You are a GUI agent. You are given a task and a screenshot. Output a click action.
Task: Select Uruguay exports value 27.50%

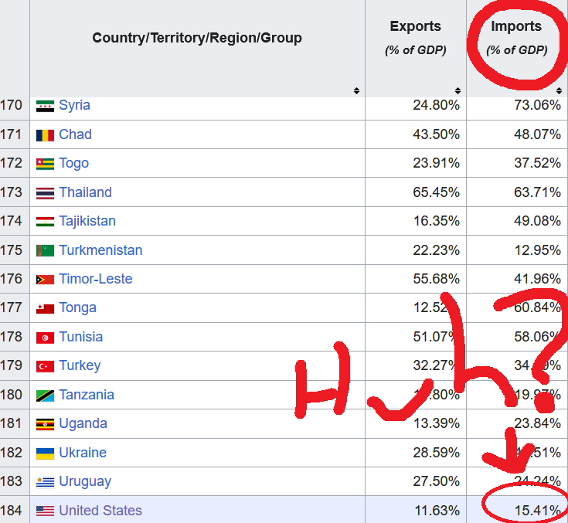pyautogui.click(x=436, y=481)
